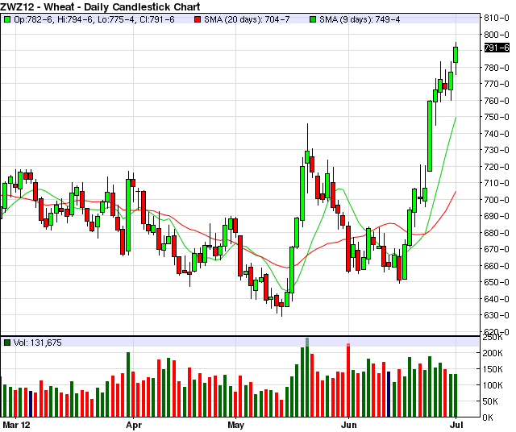This screenshot has height=432, width=516.
Task: Click the 650-0 price axis label
Action: click(x=497, y=282)
